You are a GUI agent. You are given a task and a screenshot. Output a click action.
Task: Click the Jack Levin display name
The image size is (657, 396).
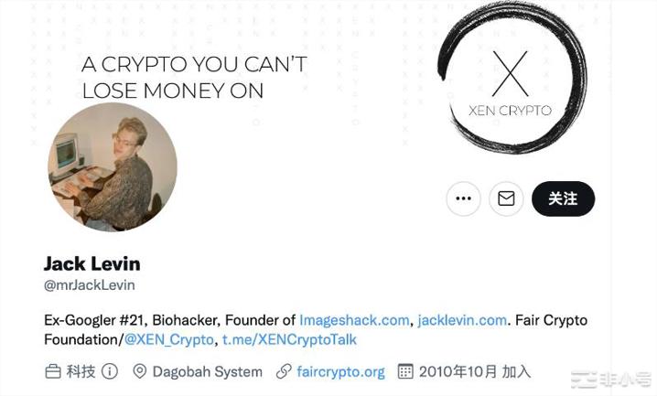[92, 263]
